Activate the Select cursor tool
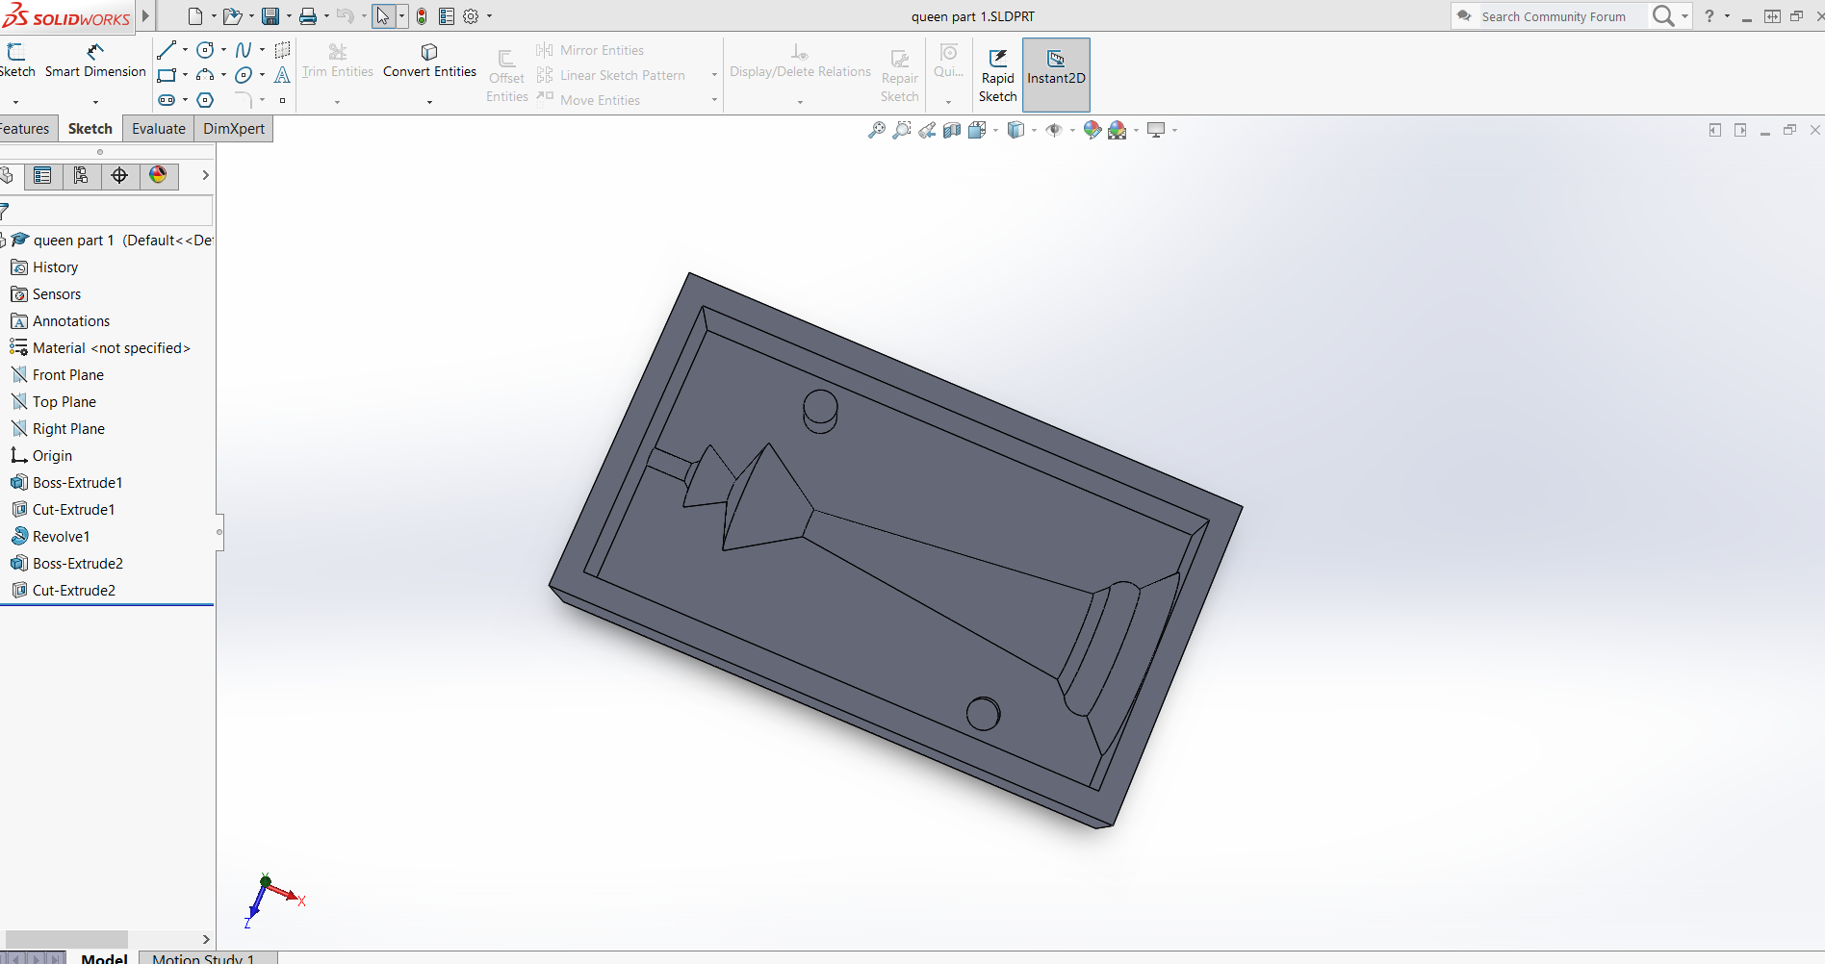The image size is (1825, 964). coord(383,16)
